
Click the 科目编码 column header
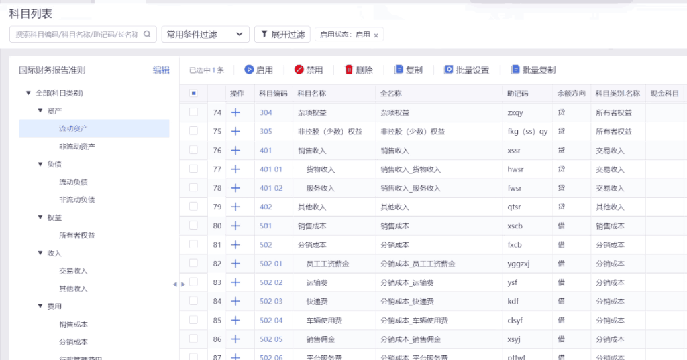273,94
